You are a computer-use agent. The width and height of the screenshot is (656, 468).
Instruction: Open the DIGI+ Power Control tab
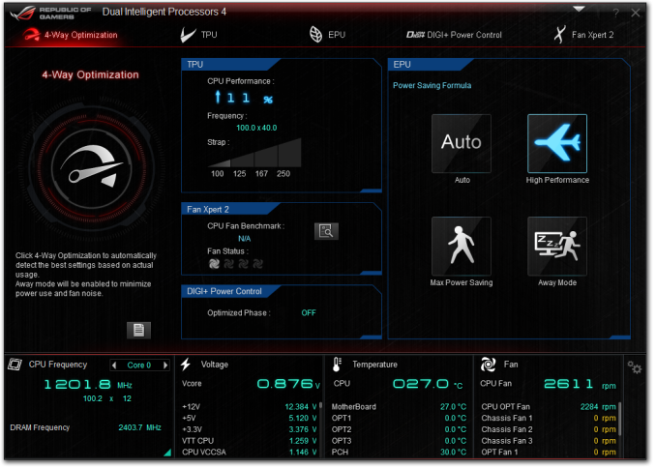click(454, 35)
